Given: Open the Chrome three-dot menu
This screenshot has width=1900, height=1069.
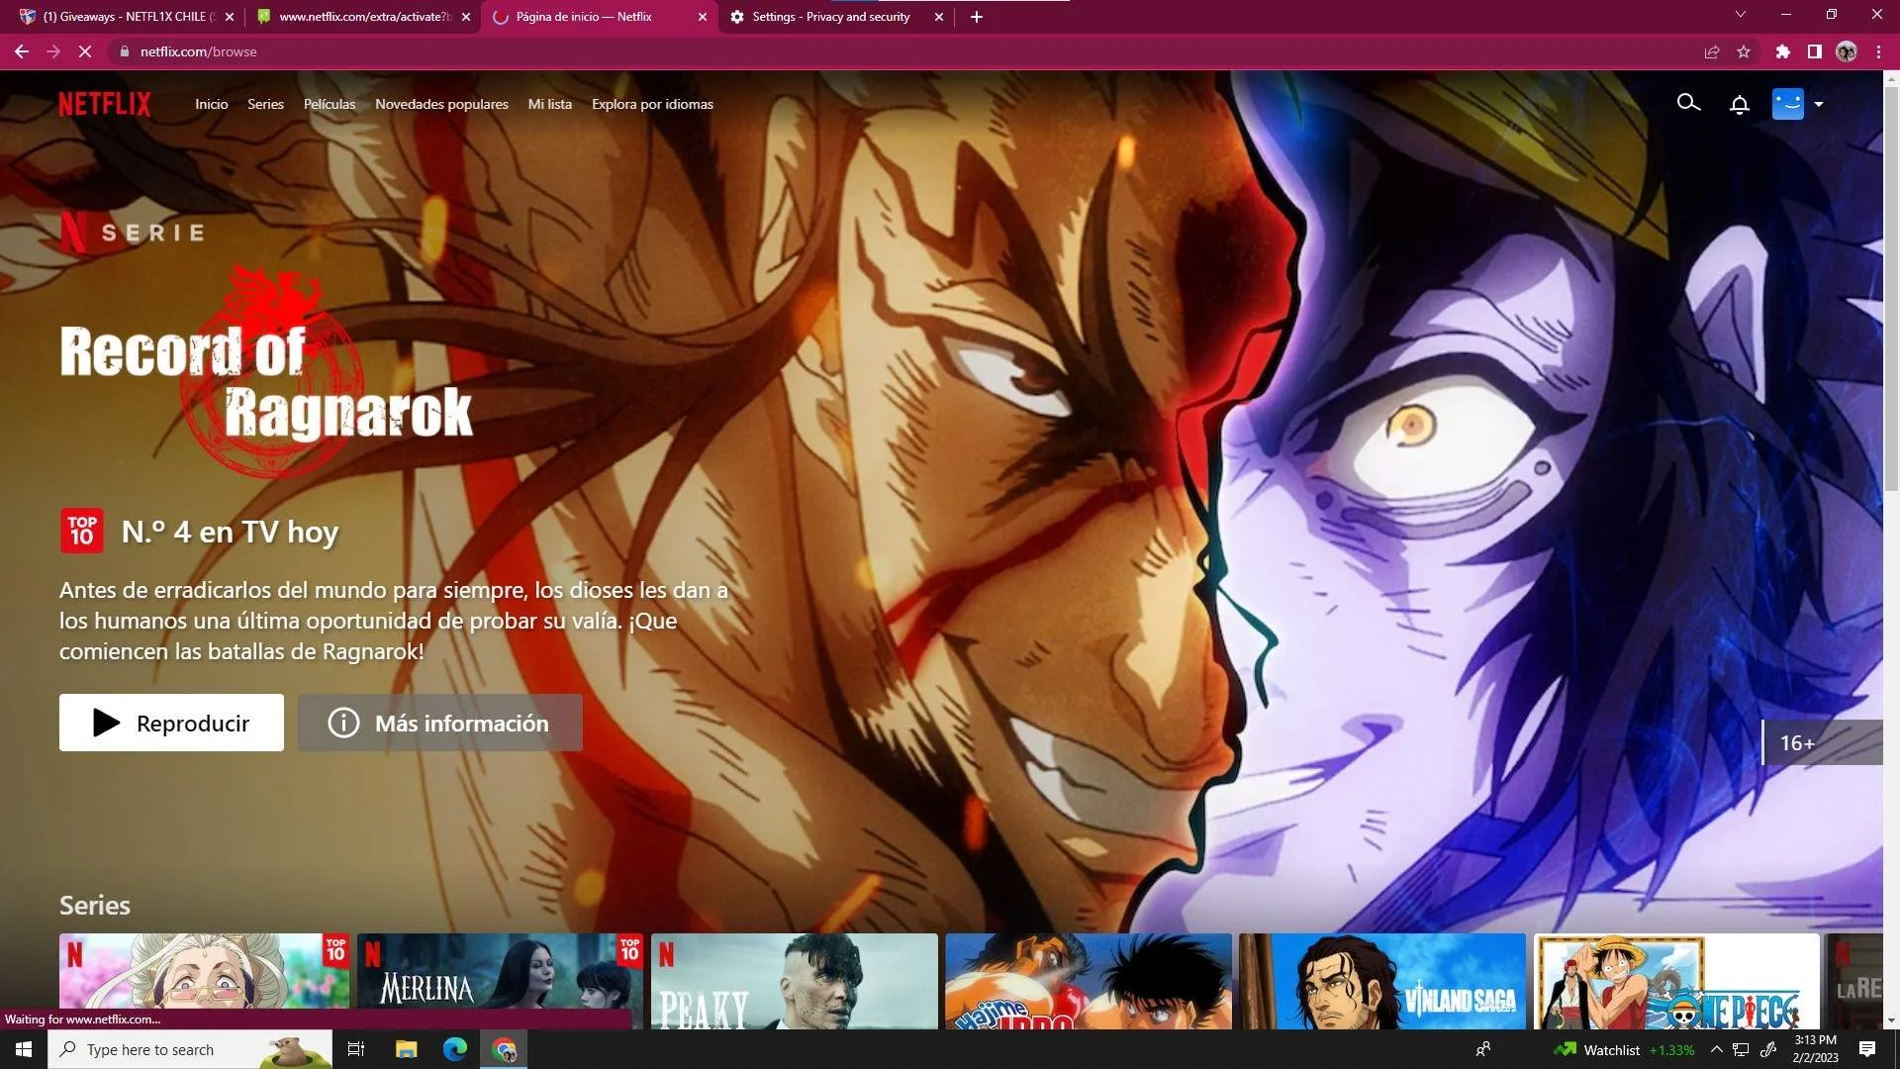Looking at the screenshot, I should pos(1878,51).
